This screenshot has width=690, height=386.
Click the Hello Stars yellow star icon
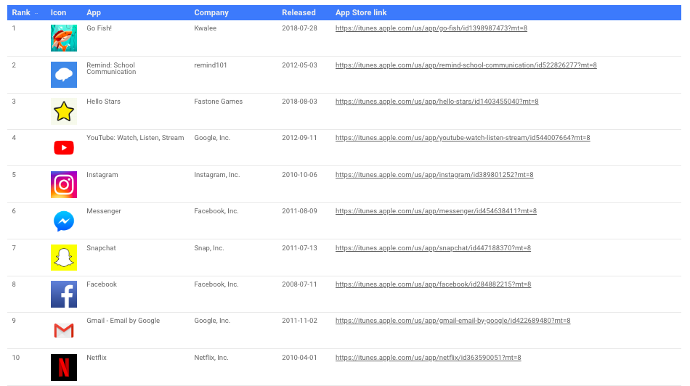64,111
